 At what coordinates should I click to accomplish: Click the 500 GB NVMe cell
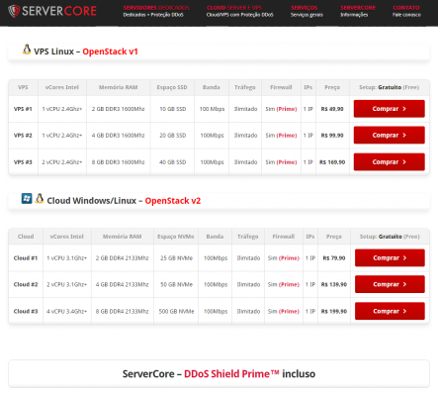pos(176,311)
